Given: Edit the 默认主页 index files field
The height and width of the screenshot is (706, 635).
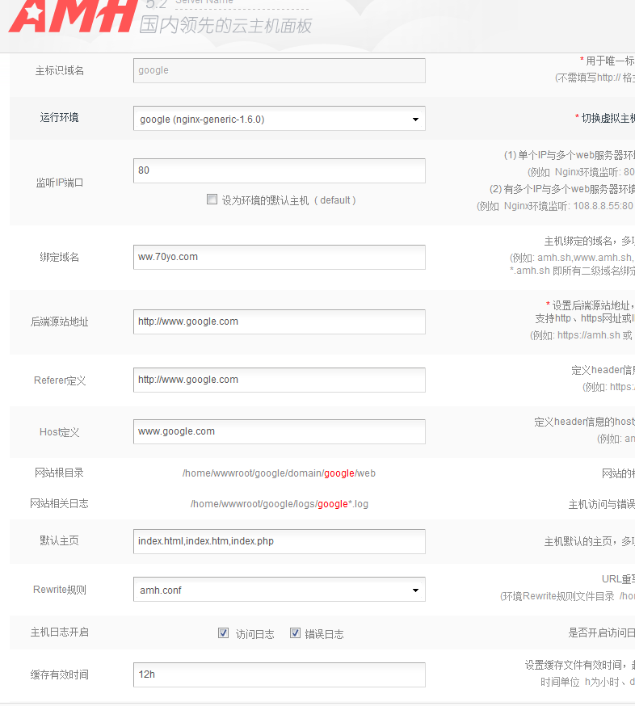Looking at the screenshot, I should coord(279,541).
